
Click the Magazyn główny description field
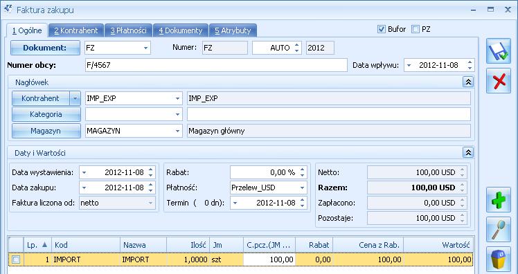point(329,131)
